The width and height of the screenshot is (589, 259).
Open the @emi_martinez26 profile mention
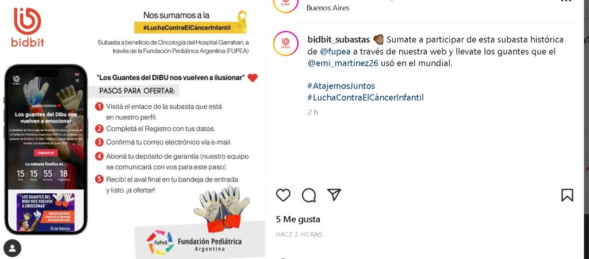(343, 63)
